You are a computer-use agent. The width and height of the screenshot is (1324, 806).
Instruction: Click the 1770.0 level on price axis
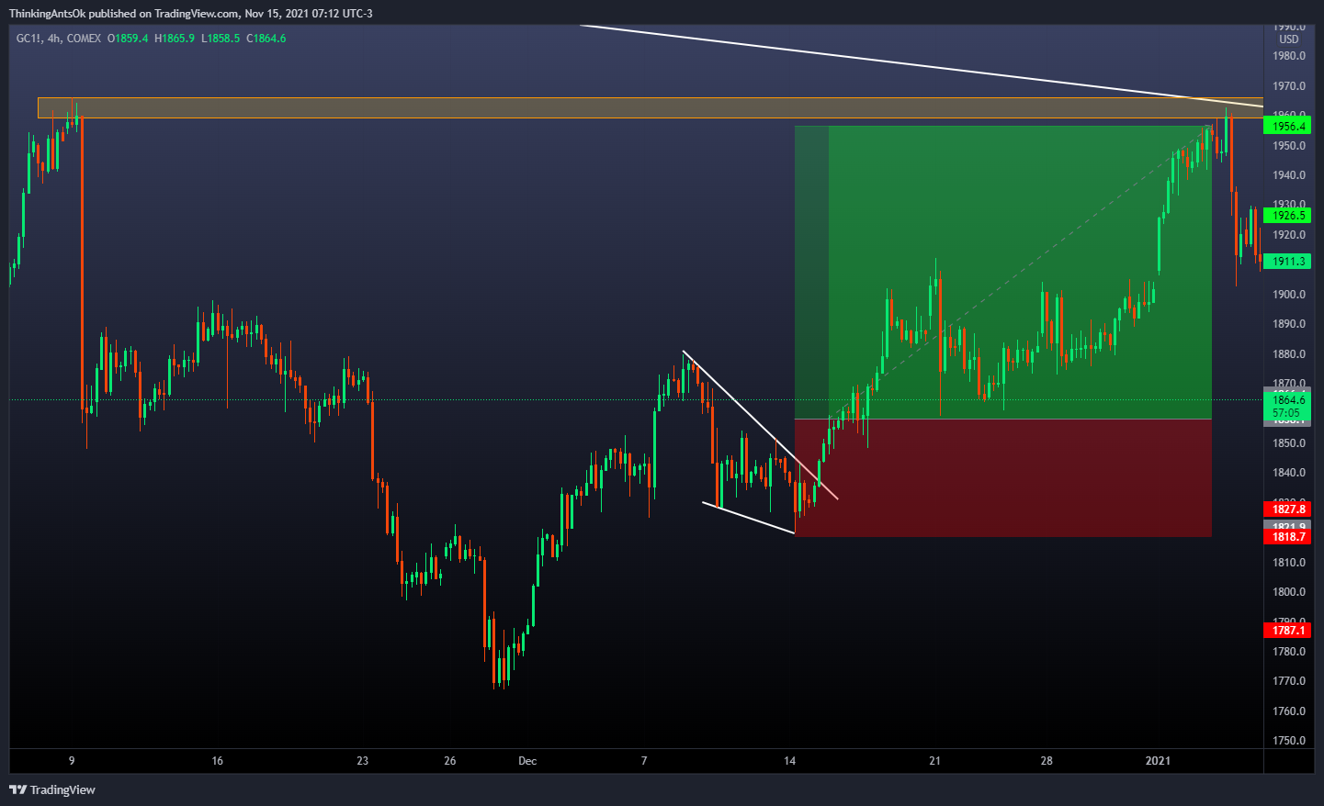[1289, 681]
